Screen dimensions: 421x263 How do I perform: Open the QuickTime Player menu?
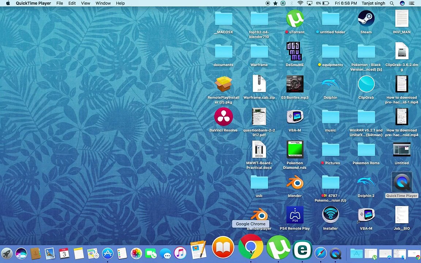[x=33, y=3]
